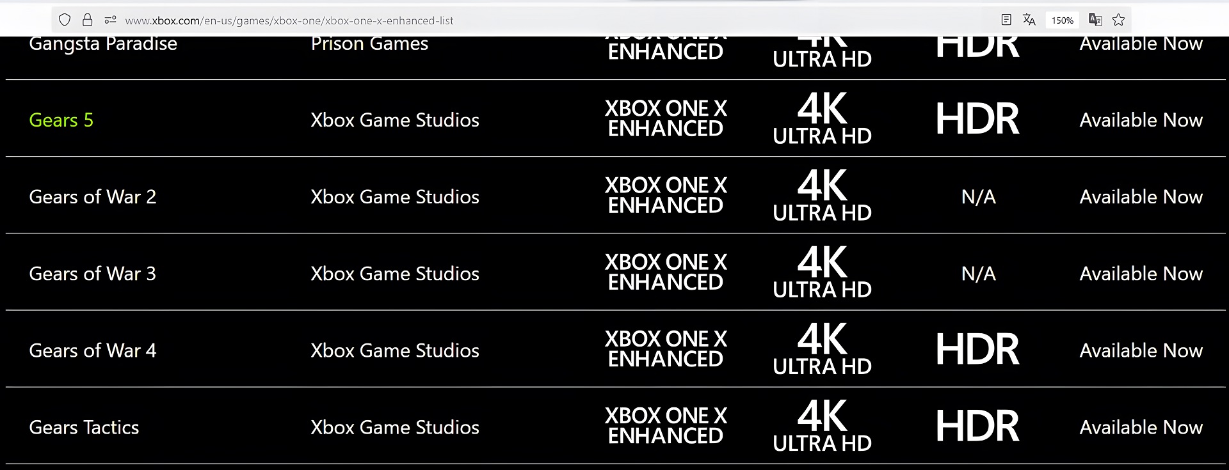Click the 4K Ultra HD badge for Gears Tactics

coord(822,426)
